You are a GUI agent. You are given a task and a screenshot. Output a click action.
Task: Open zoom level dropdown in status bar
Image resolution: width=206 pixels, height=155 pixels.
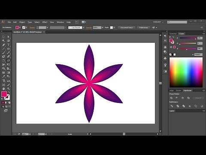[x=30, y=134]
